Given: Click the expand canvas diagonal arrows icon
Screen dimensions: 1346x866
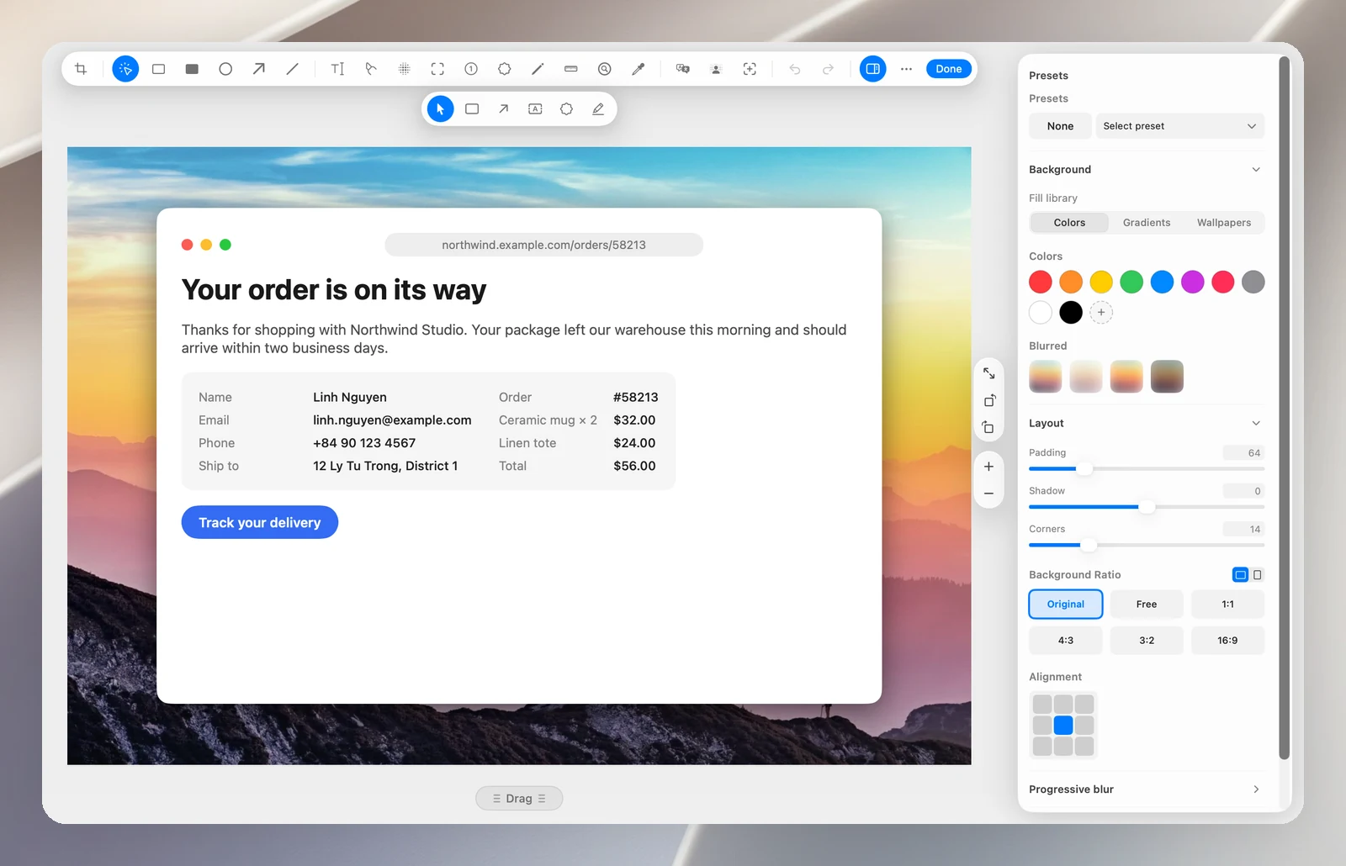Looking at the screenshot, I should [x=988, y=373].
